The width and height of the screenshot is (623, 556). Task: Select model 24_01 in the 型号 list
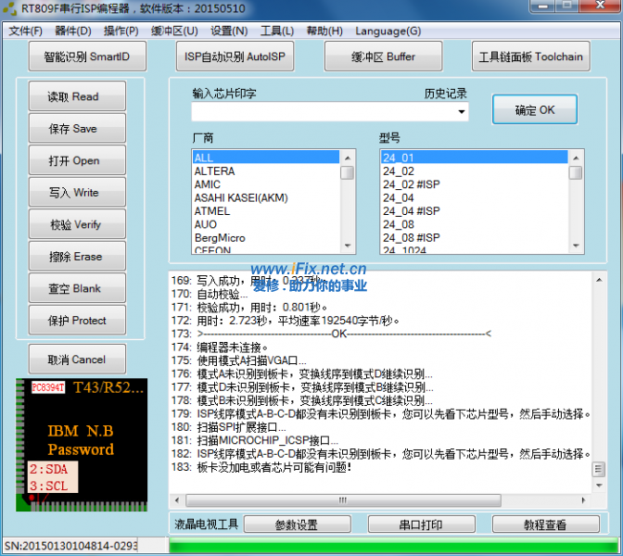[475, 158]
